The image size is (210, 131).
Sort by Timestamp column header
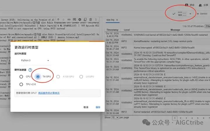tap(112, 30)
